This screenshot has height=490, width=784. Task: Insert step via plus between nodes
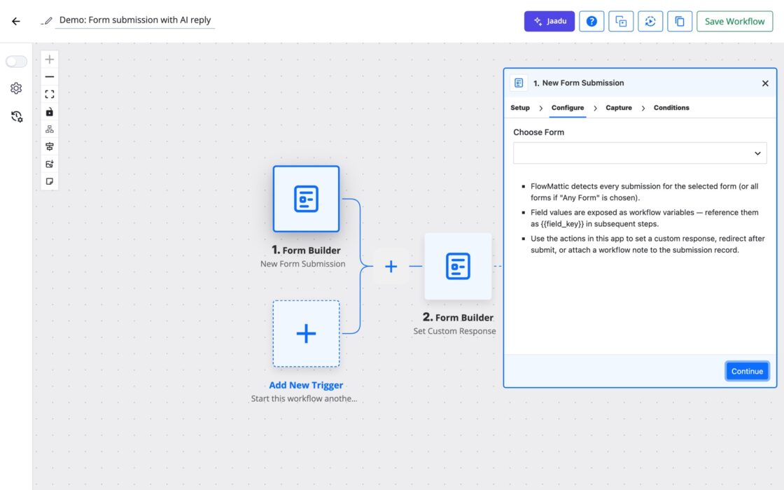391,266
